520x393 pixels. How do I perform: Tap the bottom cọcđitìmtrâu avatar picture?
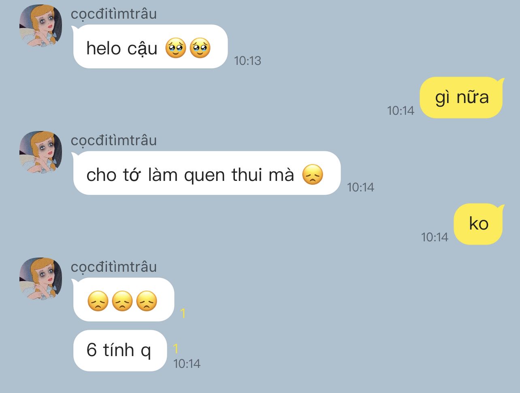point(40,279)
